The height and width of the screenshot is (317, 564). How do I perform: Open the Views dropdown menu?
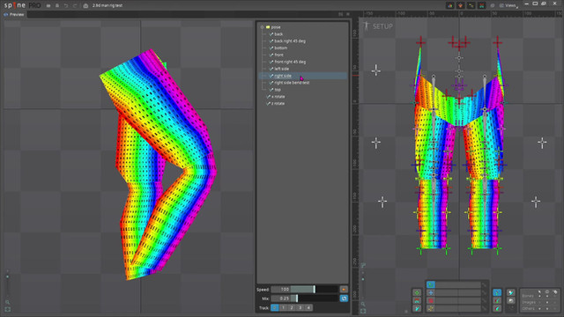pos(508,5)
